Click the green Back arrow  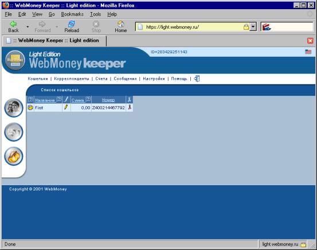(x=13, y=24)
